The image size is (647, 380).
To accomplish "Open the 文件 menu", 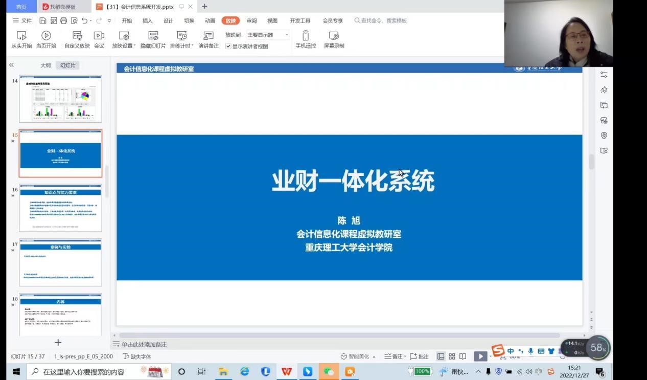I will point(22,21).
